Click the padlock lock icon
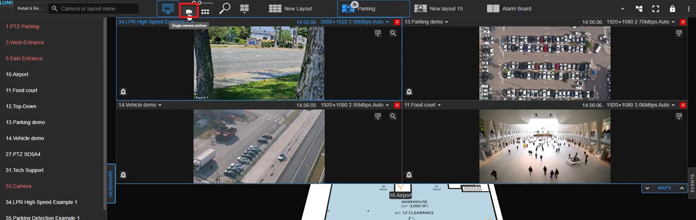This screenshot has height=220, width=696. (672, 9)
